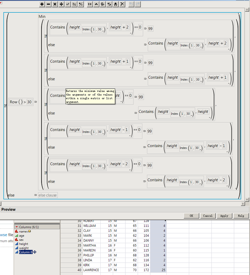Image resolution: width=250 pixels, height=275 pixels.
Task: Click the Help button
Action: 241,216
